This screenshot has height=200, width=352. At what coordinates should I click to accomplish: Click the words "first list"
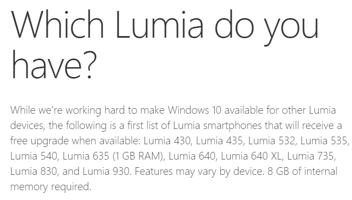143,126
